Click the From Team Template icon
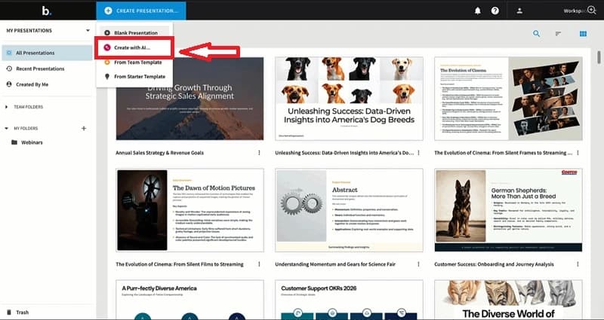Viewport: 604px width, 320px height. pyautogui.click(x=107, y=62)
